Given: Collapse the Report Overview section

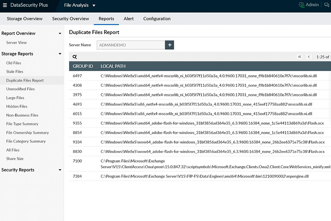Looking at the screenshot, I should (60, 33).
